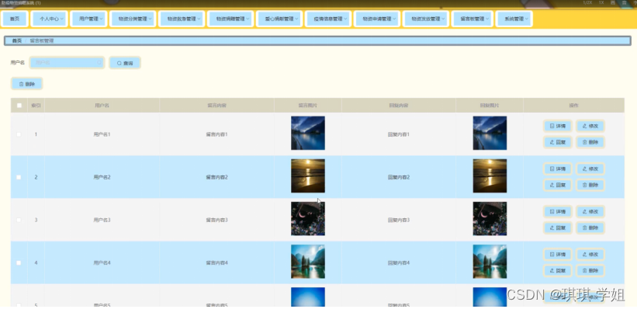
Task: Select the 留言内容2 cell
Action: [x=217, y=177]
